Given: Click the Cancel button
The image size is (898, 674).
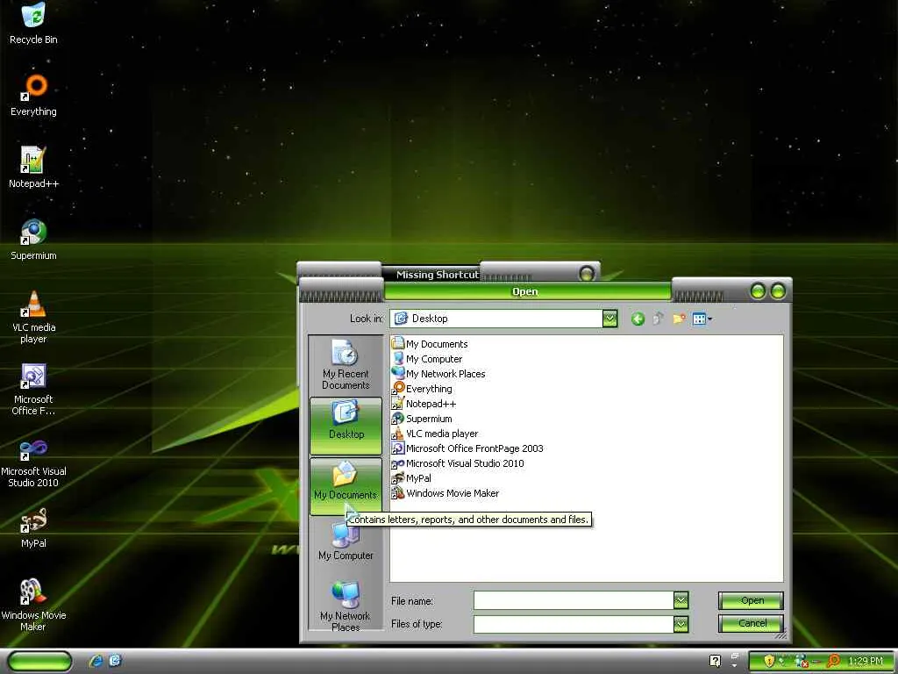Looking at the screenshot, I should pyautogui.click(x=751, y=623).
